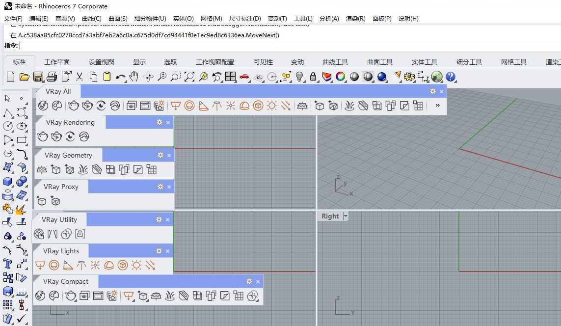Click the blue render sphere icon
This screenshot has height=326, width=561.
point(382,77)
